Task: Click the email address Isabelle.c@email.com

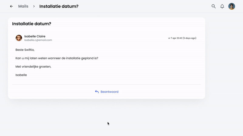Action: tap(38, 40)
